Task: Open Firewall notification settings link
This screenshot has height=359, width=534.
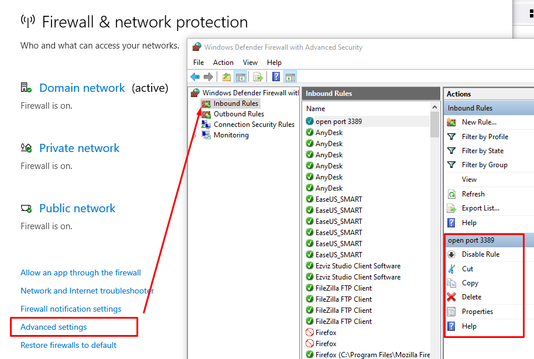Action: 71,309
